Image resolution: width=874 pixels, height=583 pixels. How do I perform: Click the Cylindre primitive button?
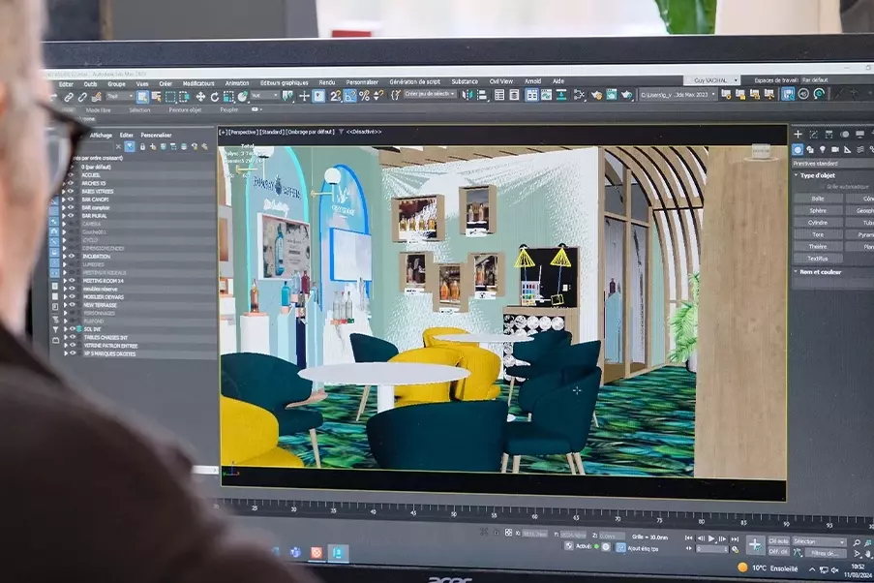tap(818, 222)
